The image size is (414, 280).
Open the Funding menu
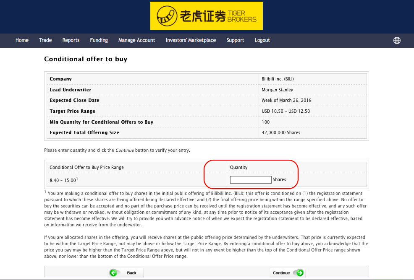[x=99, y=40]
